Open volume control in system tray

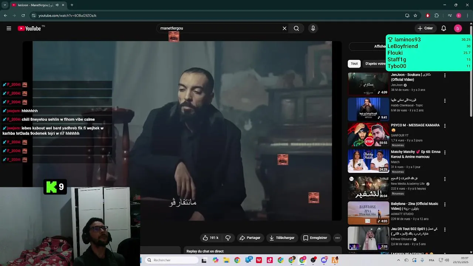tap(446, 260)
